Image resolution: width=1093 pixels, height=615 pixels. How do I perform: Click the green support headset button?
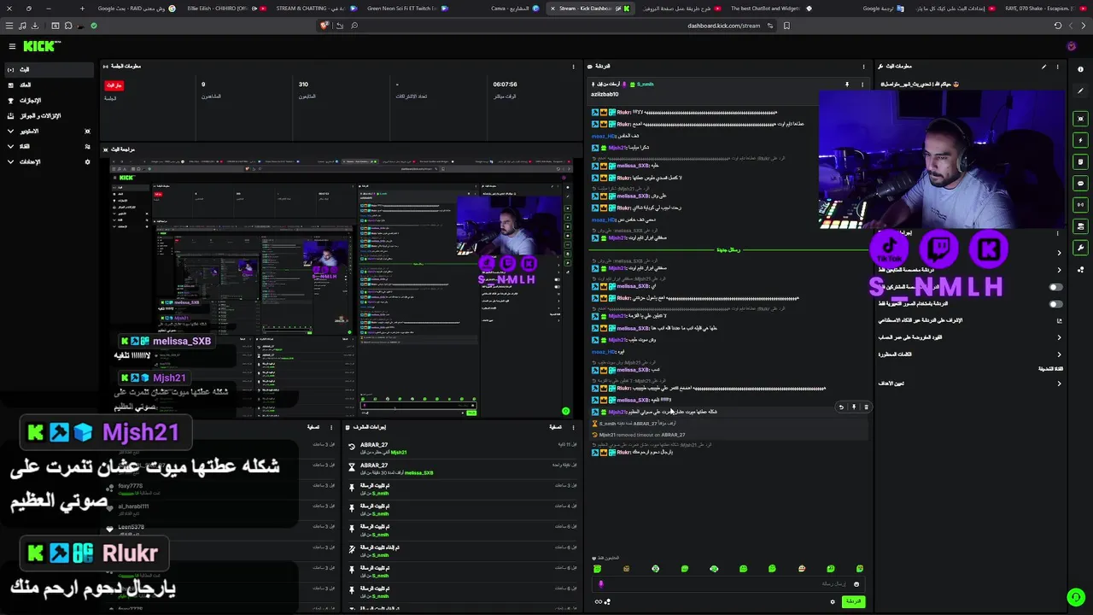[x=1075, y=597]
